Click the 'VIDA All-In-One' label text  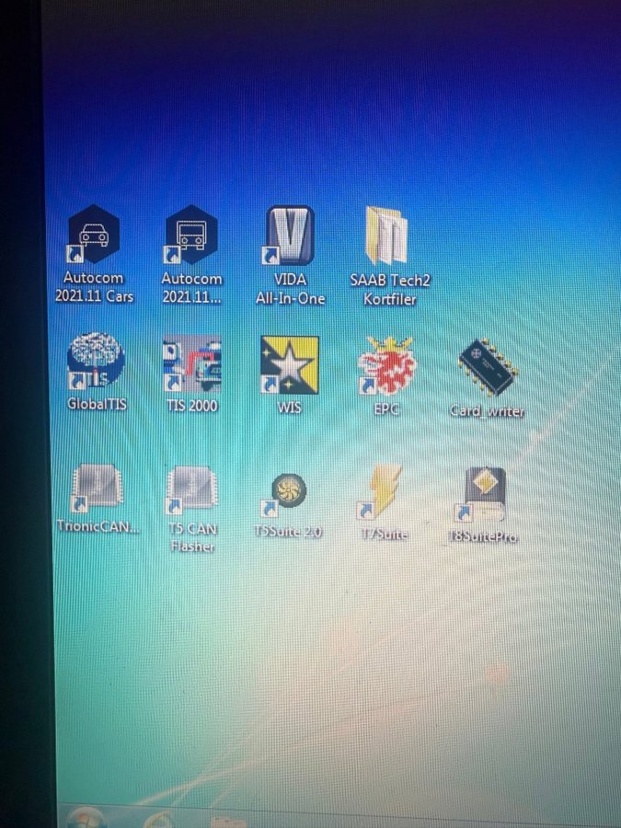click(291, 288)
